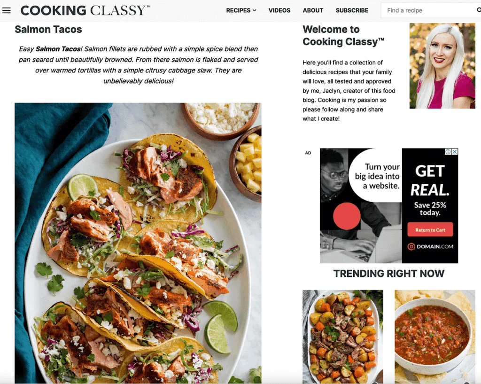The height and width of the screenshot is (384, 481).
Task: Open the Subscribe page
Action: (x=352, y=10)
